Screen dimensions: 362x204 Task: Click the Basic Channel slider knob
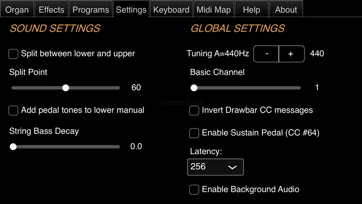(x=194, y=88)
